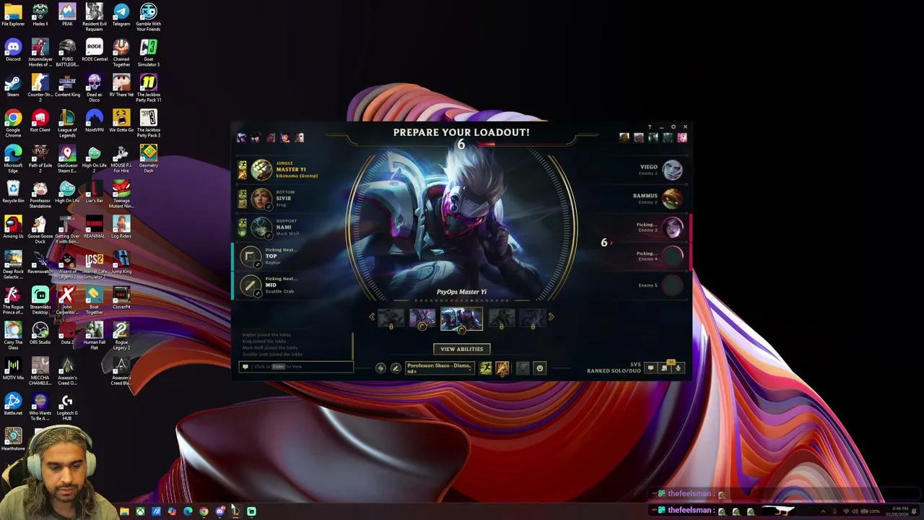Click the Rammus enemy portrait
This screenshot has width=924, height=520.
point(673,199)
